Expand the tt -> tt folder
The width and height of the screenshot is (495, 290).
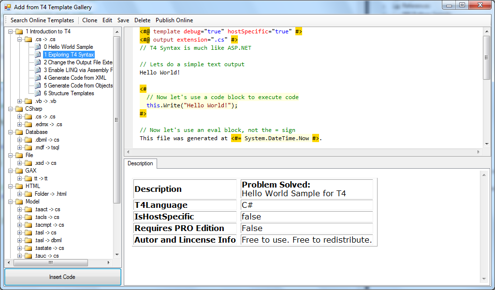(19, 178)
